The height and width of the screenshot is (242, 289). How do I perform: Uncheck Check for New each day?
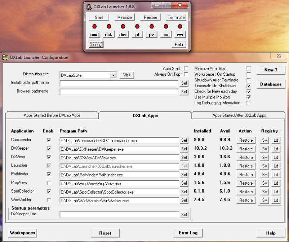tap(249, 92)
